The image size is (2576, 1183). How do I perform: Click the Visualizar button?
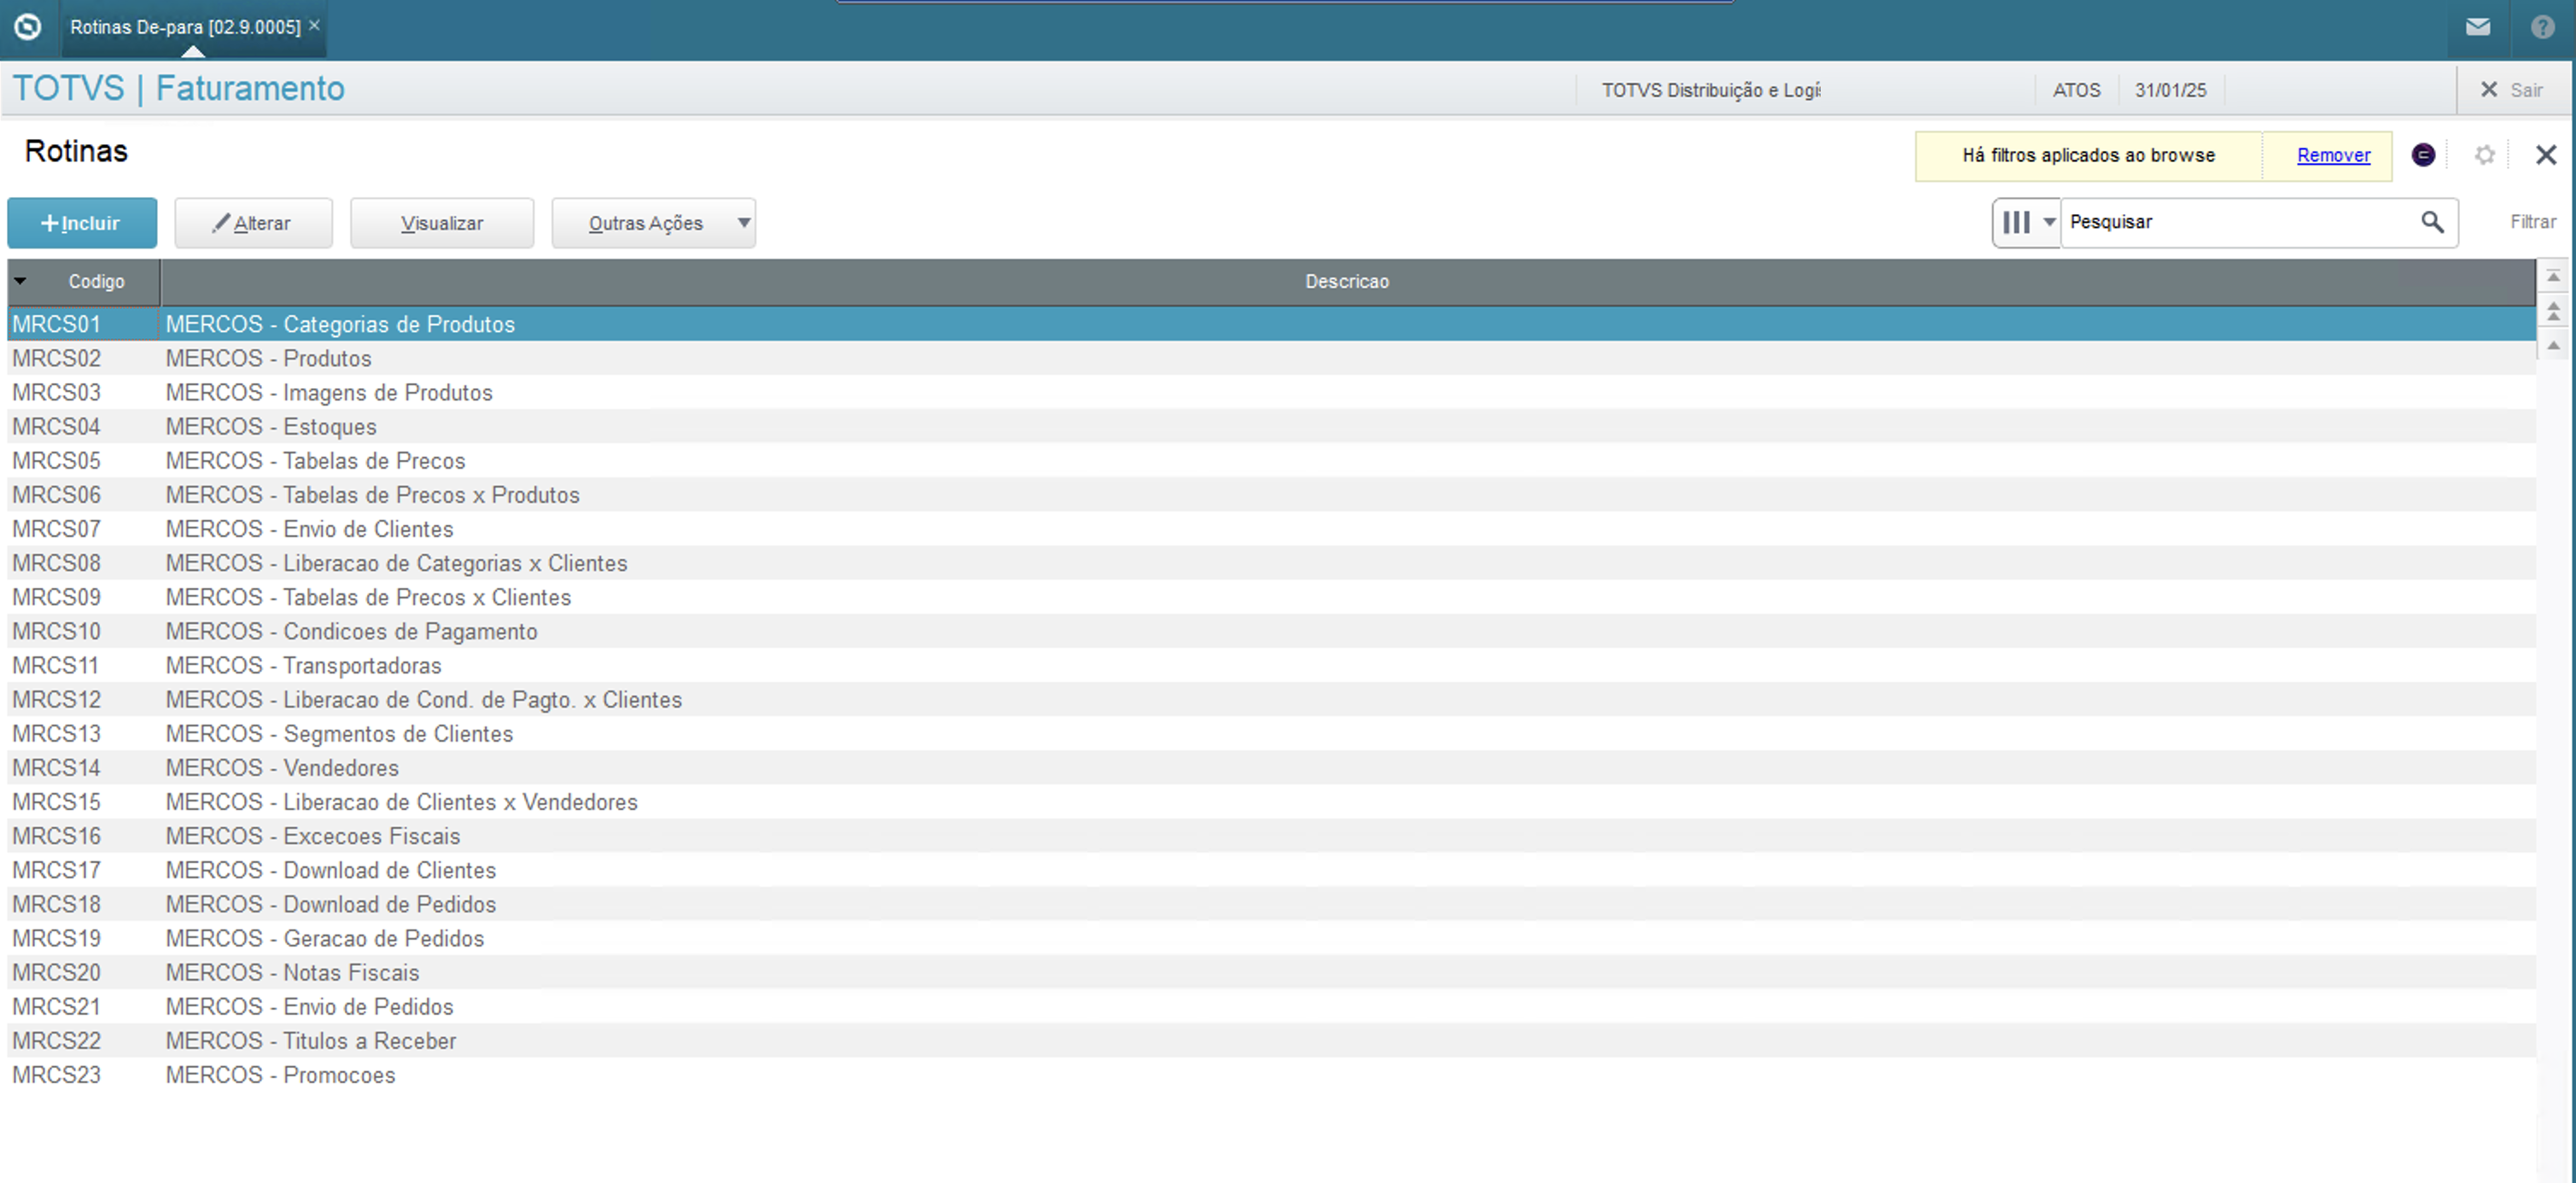tap(442, 223)
